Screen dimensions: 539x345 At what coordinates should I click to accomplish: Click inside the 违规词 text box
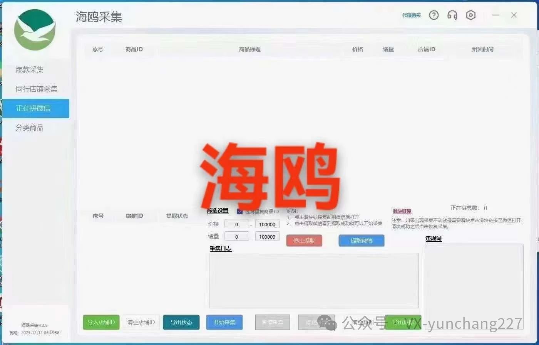474,287
